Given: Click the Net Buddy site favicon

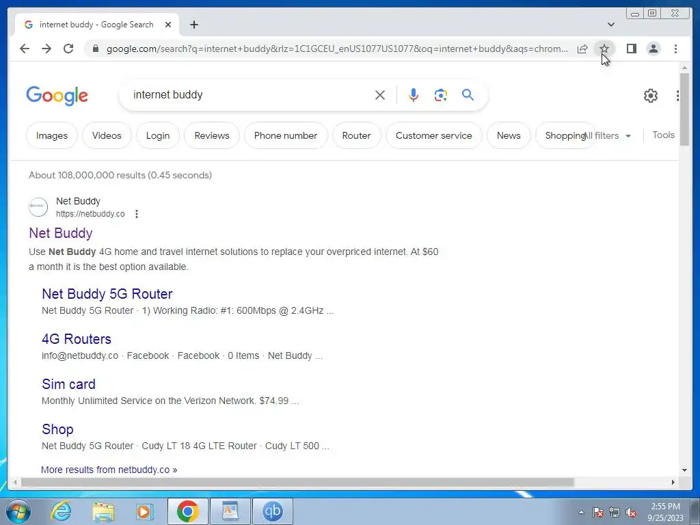Looking at the screenshot, I should coord(38,207).
